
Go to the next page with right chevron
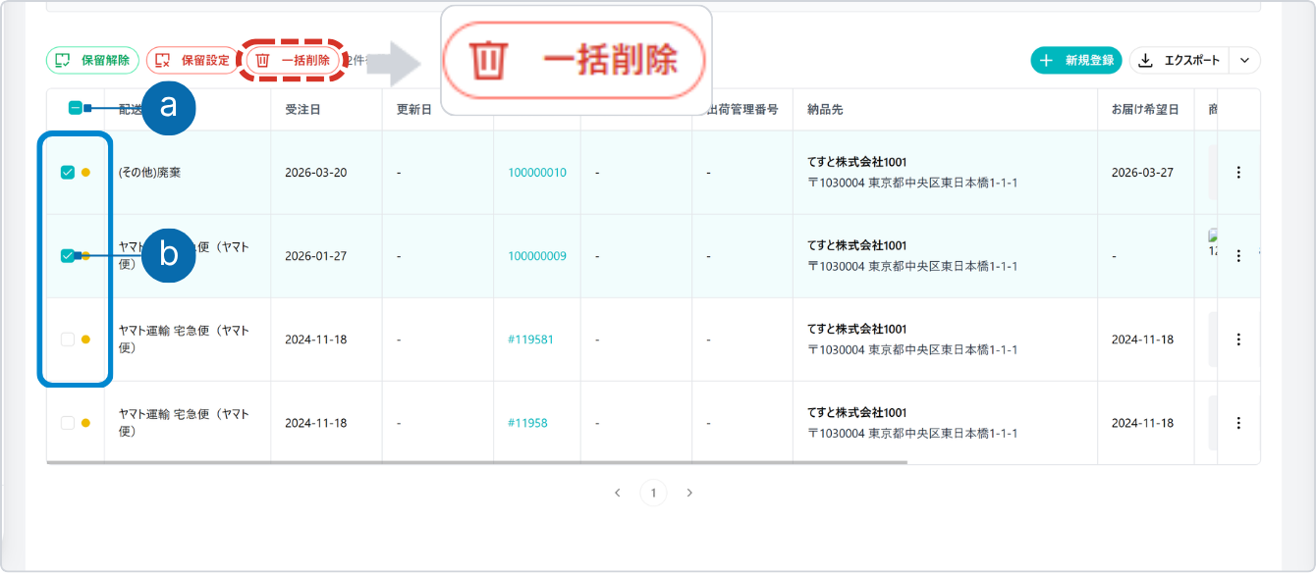pos(689,493)
